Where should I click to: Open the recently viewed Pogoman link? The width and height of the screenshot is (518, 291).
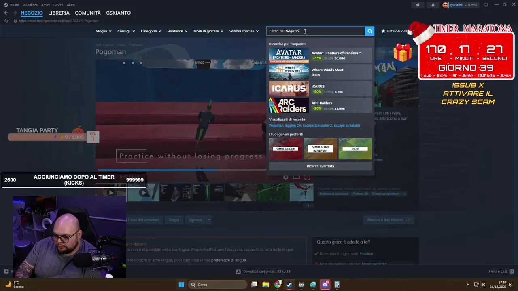coord(276,125)
